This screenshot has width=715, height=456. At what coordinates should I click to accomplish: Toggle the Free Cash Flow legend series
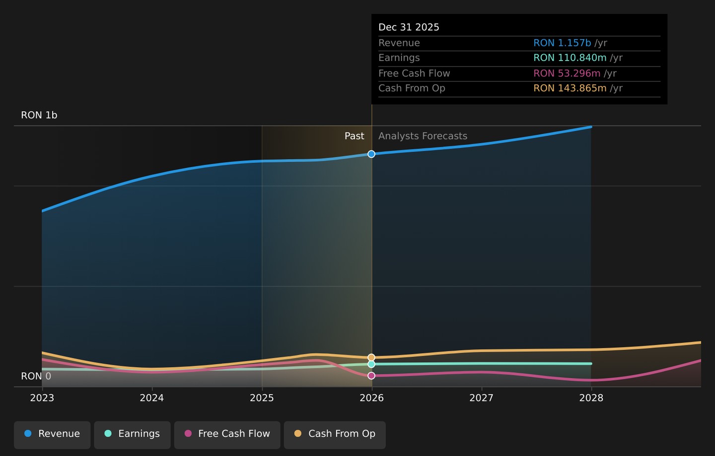[x=227, y=435]
